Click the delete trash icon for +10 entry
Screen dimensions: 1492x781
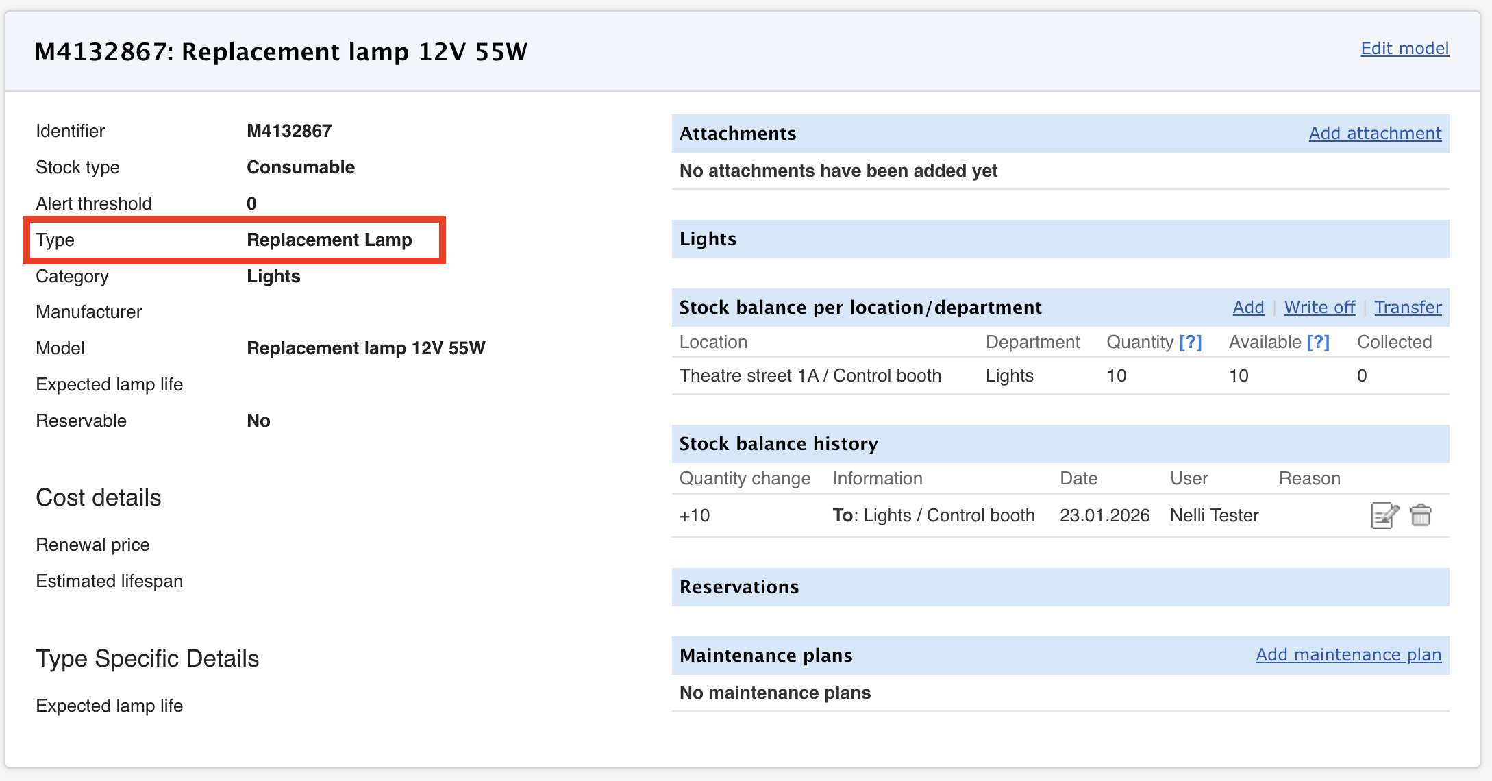point(1421,515)
